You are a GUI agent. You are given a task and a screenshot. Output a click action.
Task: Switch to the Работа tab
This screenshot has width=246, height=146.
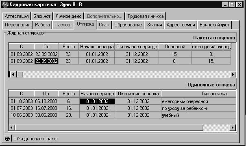pyautogui.click(x=42, y=25)
